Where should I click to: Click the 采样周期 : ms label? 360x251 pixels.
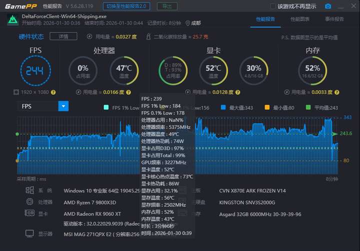31,179
